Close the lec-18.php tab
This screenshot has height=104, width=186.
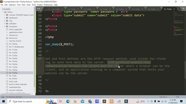[x=158, y=9]
